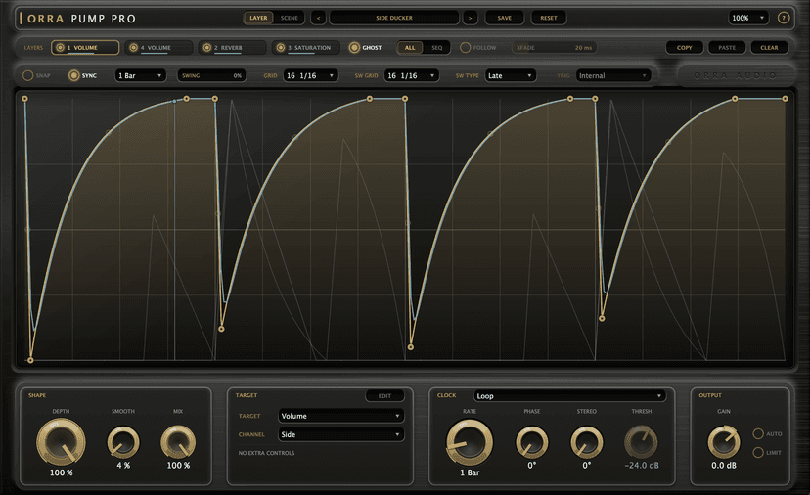Click the Copy button

[685, 48]
